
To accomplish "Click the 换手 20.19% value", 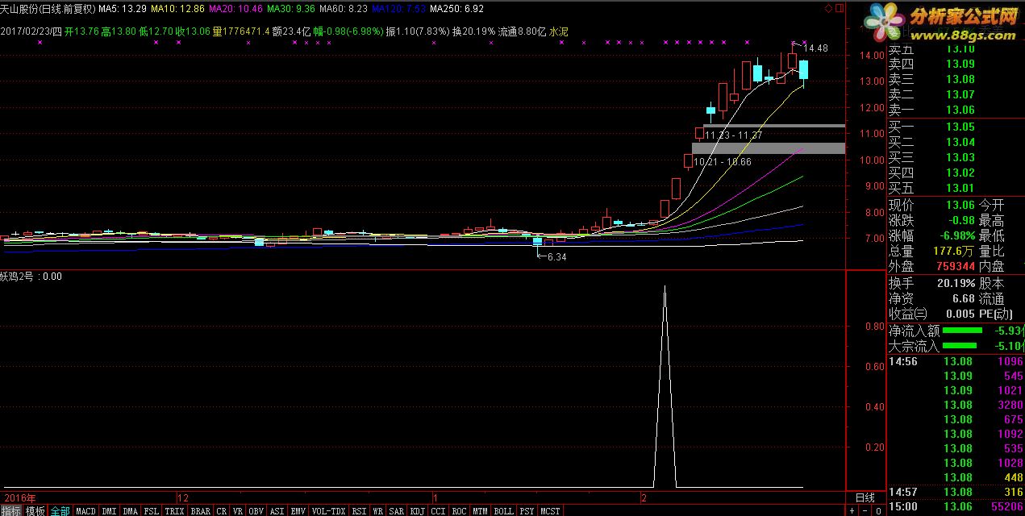I will 956,284.
